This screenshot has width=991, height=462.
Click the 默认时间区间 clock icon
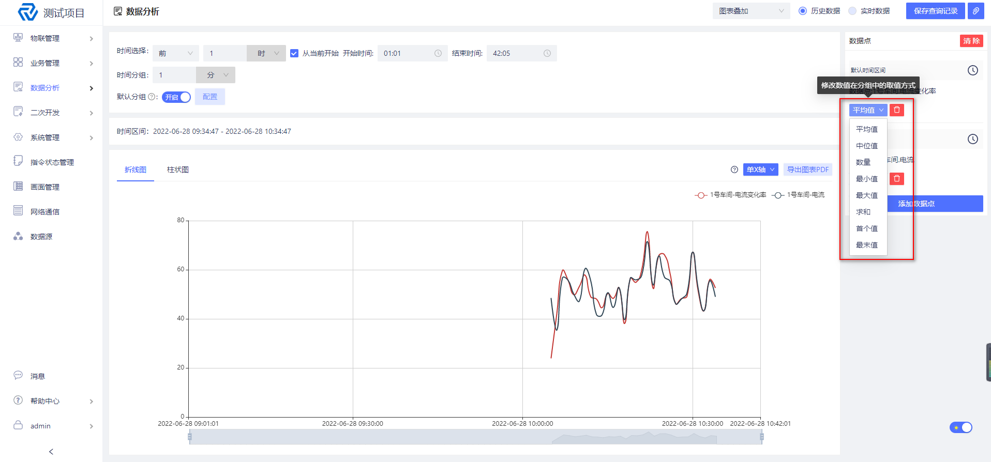(x=973, y=70)
